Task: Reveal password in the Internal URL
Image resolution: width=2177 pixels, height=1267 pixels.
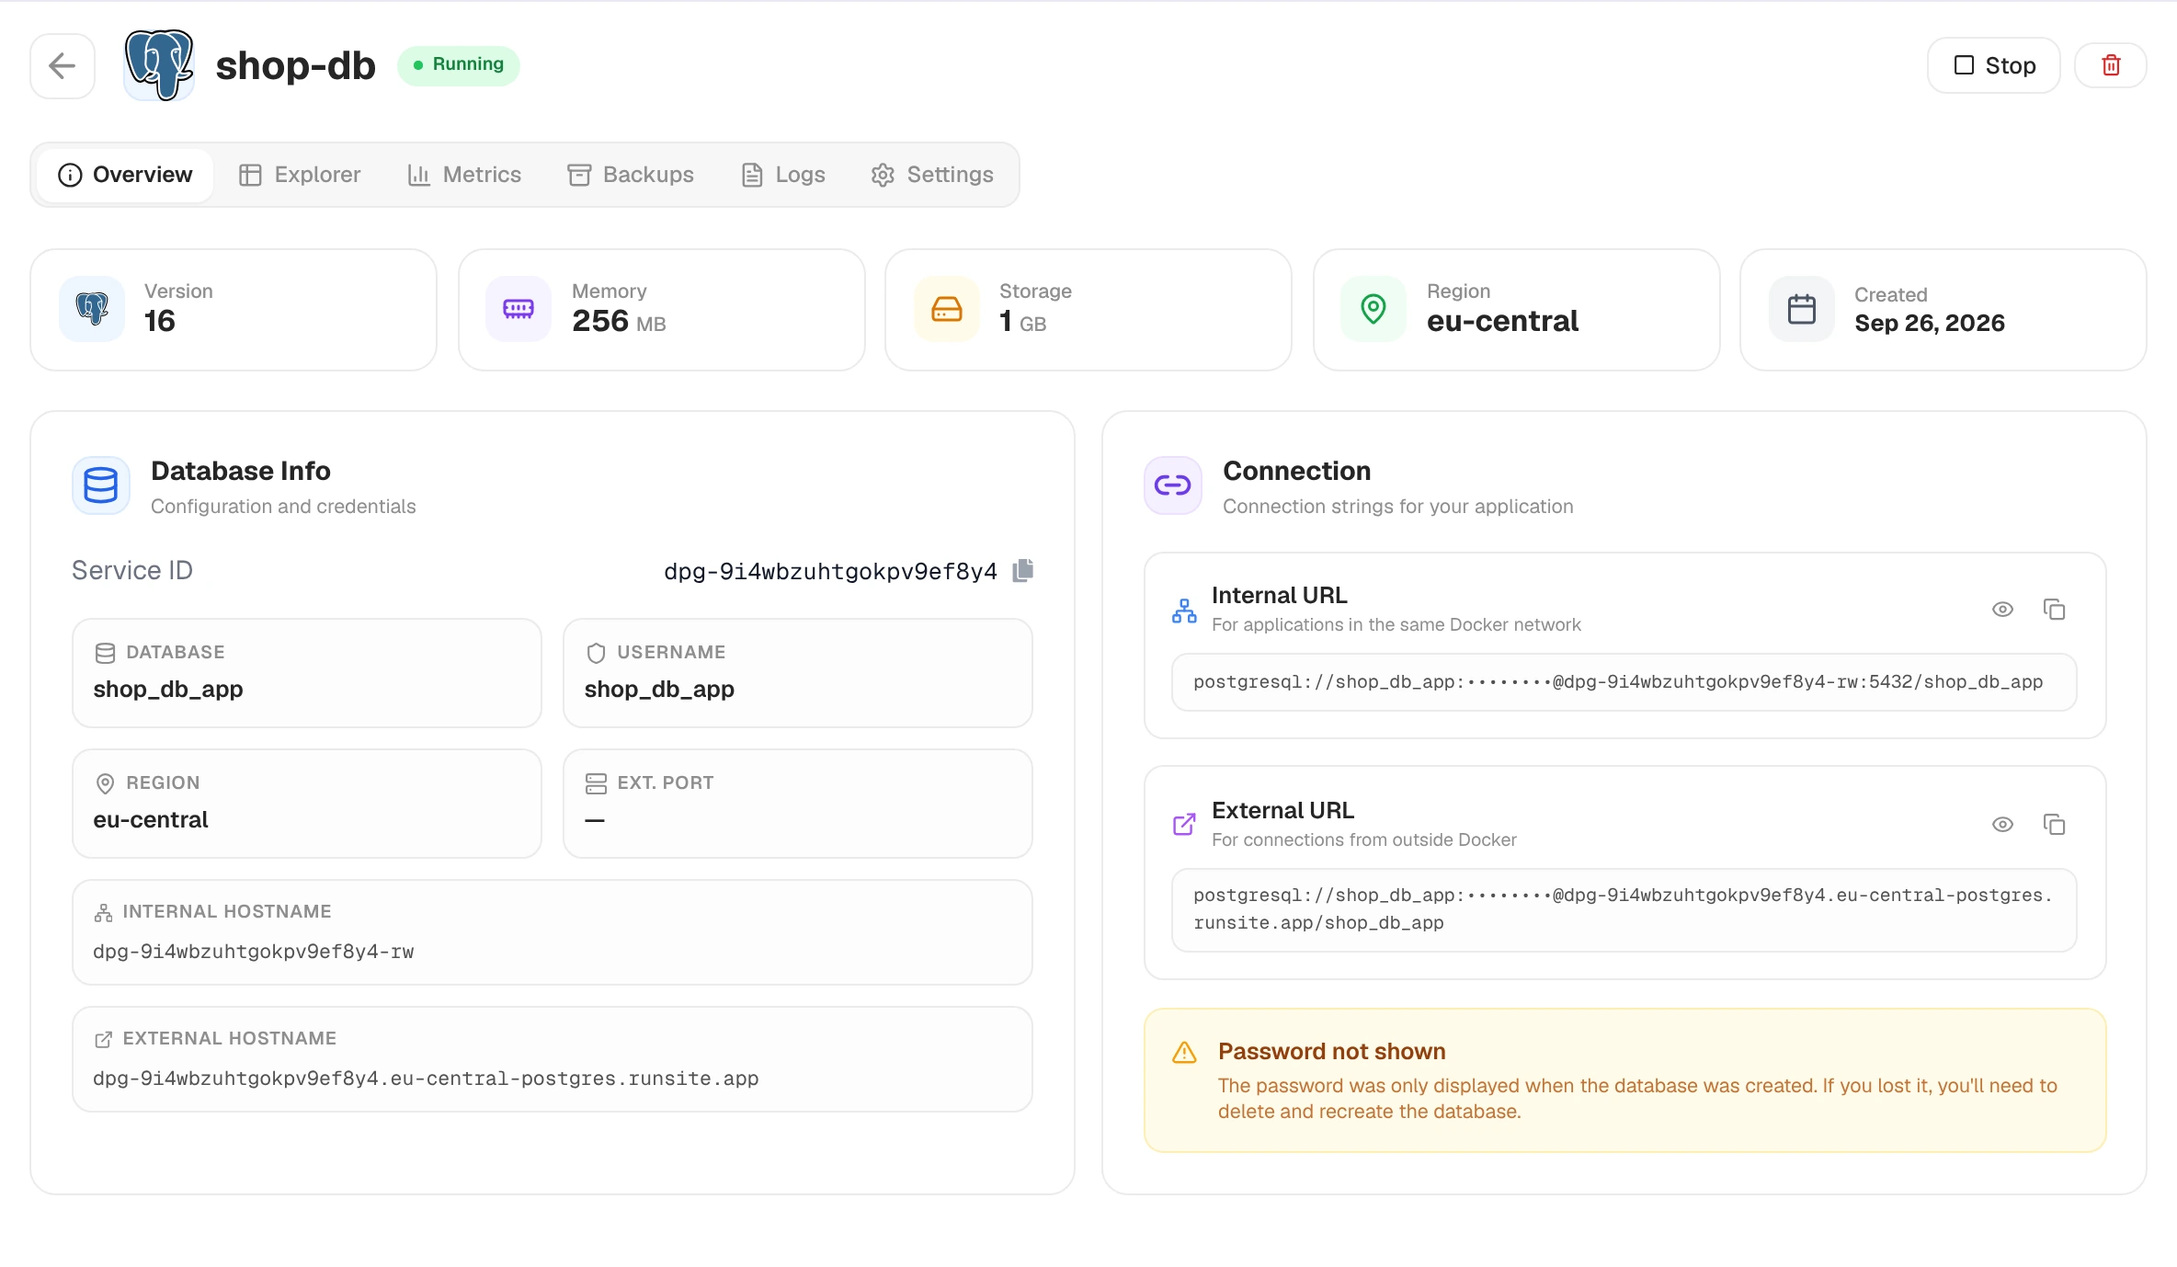Action: [2002, 610]
